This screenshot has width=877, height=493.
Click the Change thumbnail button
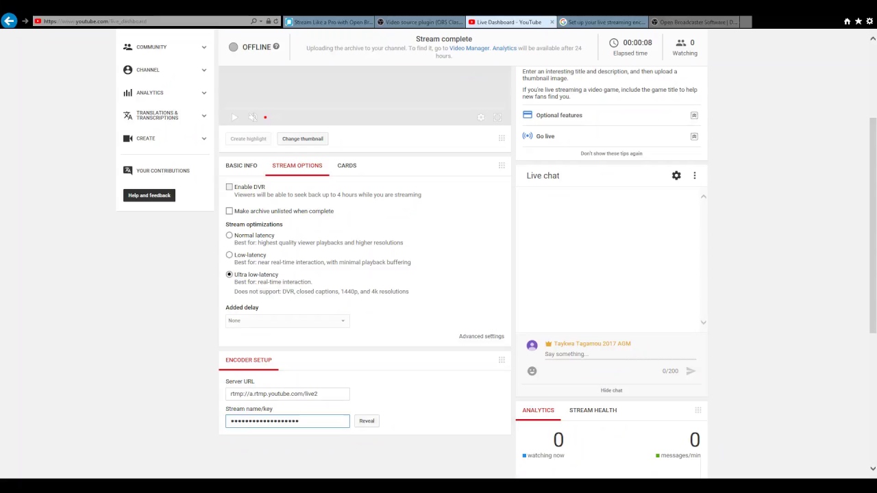coord(302,139)
